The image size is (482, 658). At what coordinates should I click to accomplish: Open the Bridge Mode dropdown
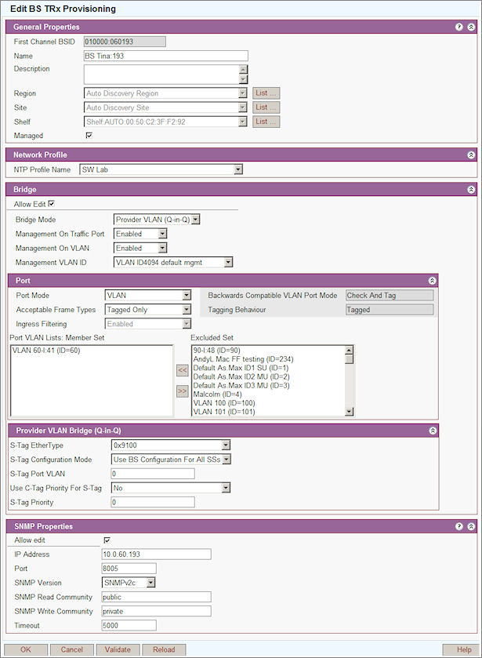coord(157,220)
